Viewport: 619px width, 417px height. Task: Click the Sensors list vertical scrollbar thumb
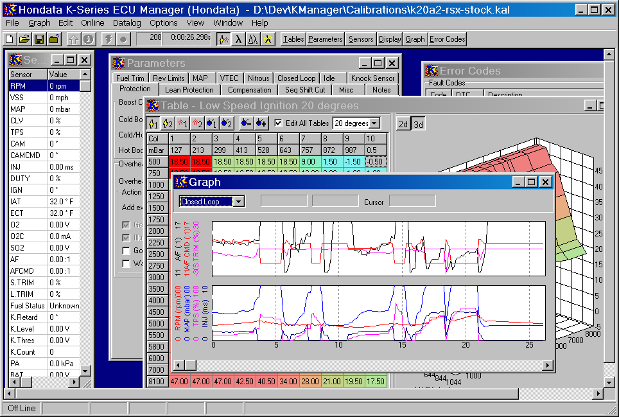click(85, 85)
